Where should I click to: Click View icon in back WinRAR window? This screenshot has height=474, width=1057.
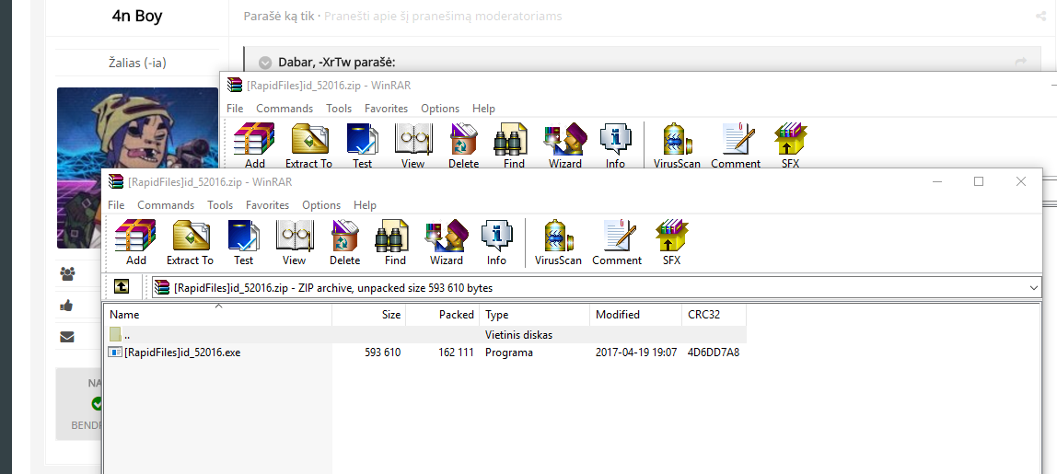(x=412, y=145)
